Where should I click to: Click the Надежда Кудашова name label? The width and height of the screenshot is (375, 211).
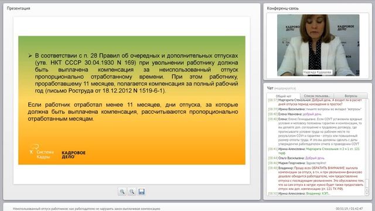pos(317,72)
